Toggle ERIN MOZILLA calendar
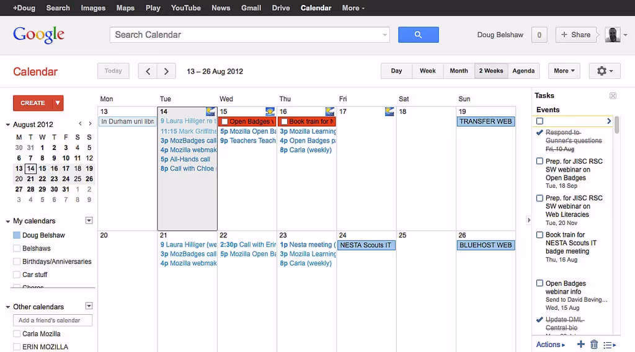This screenshot has width=635, height=352. tap(17, 347)
